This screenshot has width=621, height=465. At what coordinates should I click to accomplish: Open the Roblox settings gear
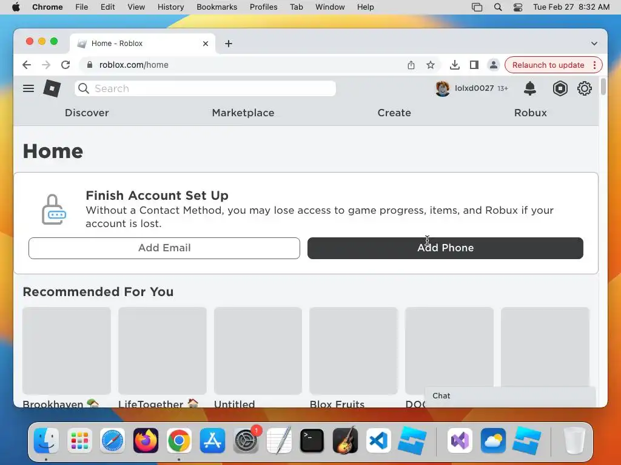pos(584,88)
